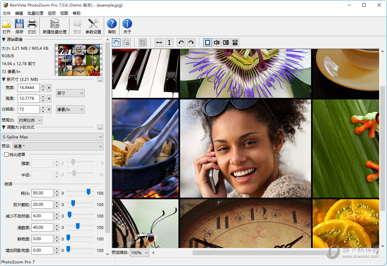
Task: Collapse the 原始图像 section triangle
Action: click(x=4, y=40)
